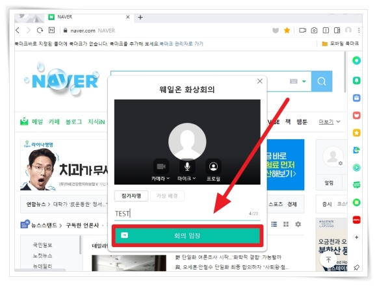This screenshot has height=286, width=377.
Task: Click the dental insurance banner ad
Action: click(64, 165)
